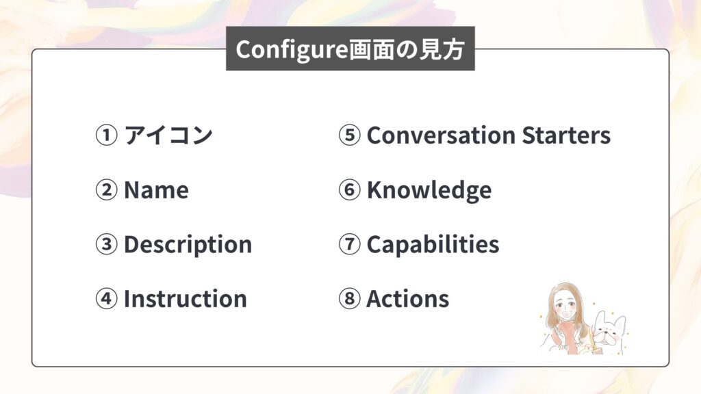
Task: Click the word Starters in item five
Action: (566, 135)
